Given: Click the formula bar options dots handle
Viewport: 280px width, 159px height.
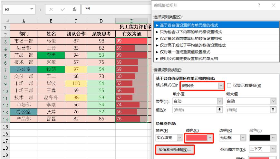Looking at the screenshot, I should tap(40, 9).
